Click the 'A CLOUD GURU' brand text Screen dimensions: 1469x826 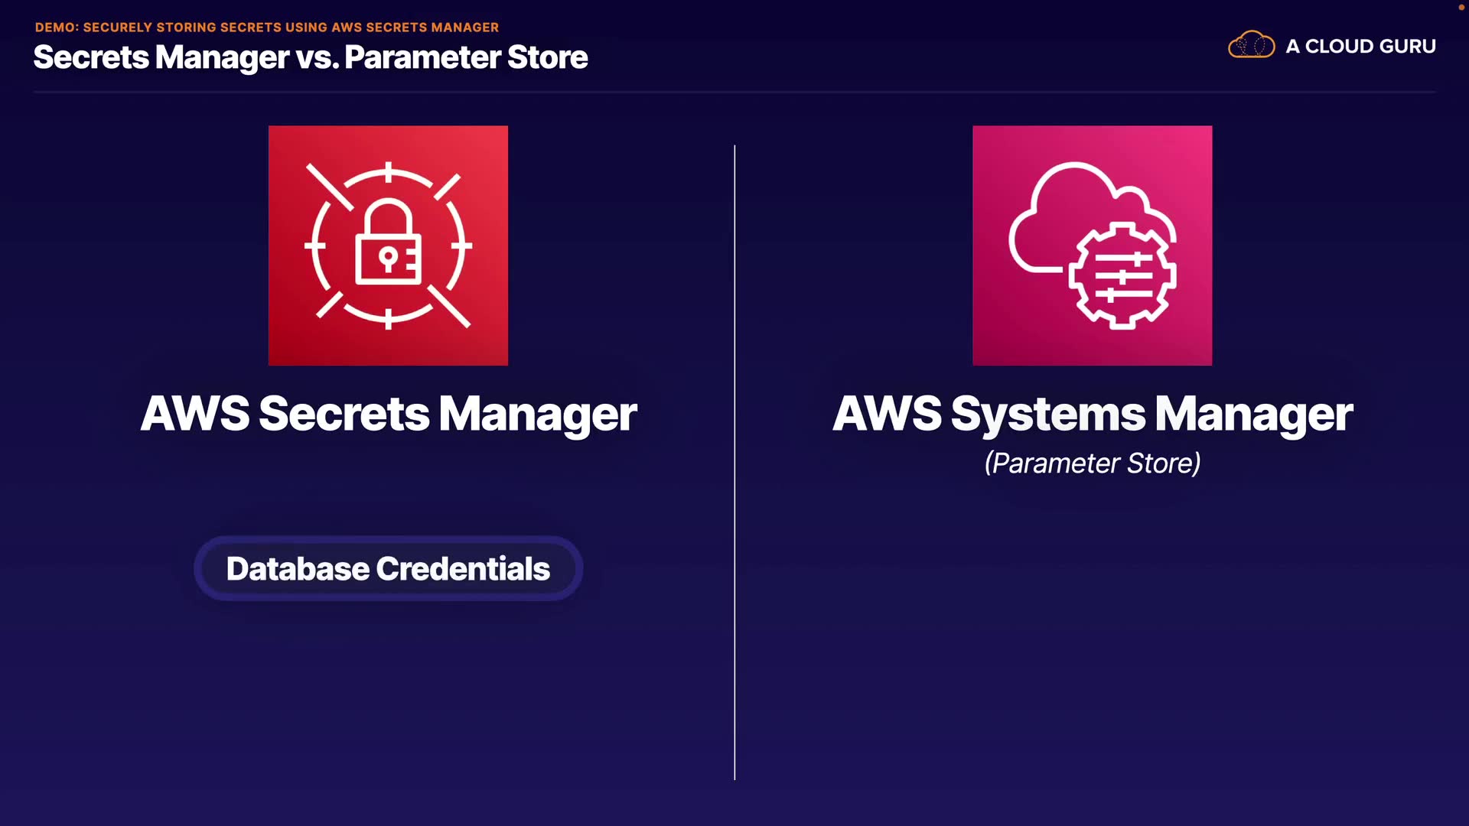coord(1360,47)
